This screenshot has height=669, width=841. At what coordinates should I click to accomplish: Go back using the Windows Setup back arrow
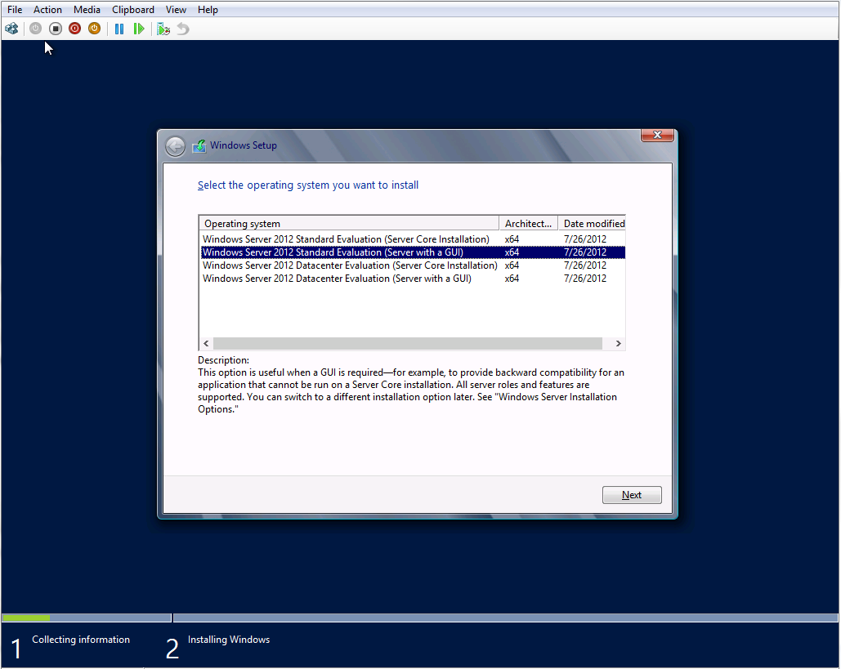pos(175,146)
